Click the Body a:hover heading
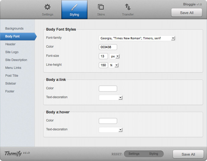The width and height of the screenshot is (207, 161). (x=58, y=112)
